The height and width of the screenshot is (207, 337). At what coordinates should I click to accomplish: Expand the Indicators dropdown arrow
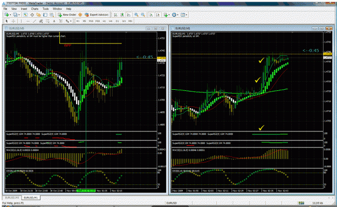[x=169, y=15]
